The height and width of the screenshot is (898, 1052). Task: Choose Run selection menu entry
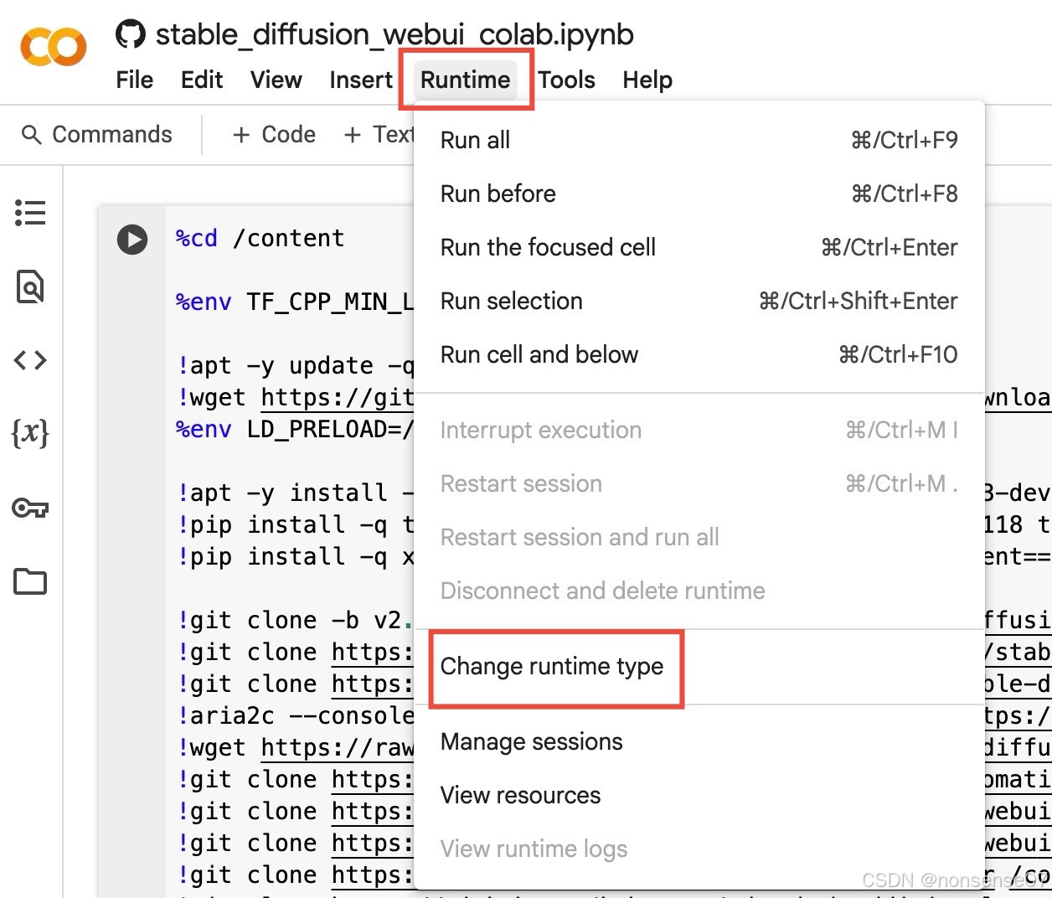pyautogui.click(x=699, y=301)
